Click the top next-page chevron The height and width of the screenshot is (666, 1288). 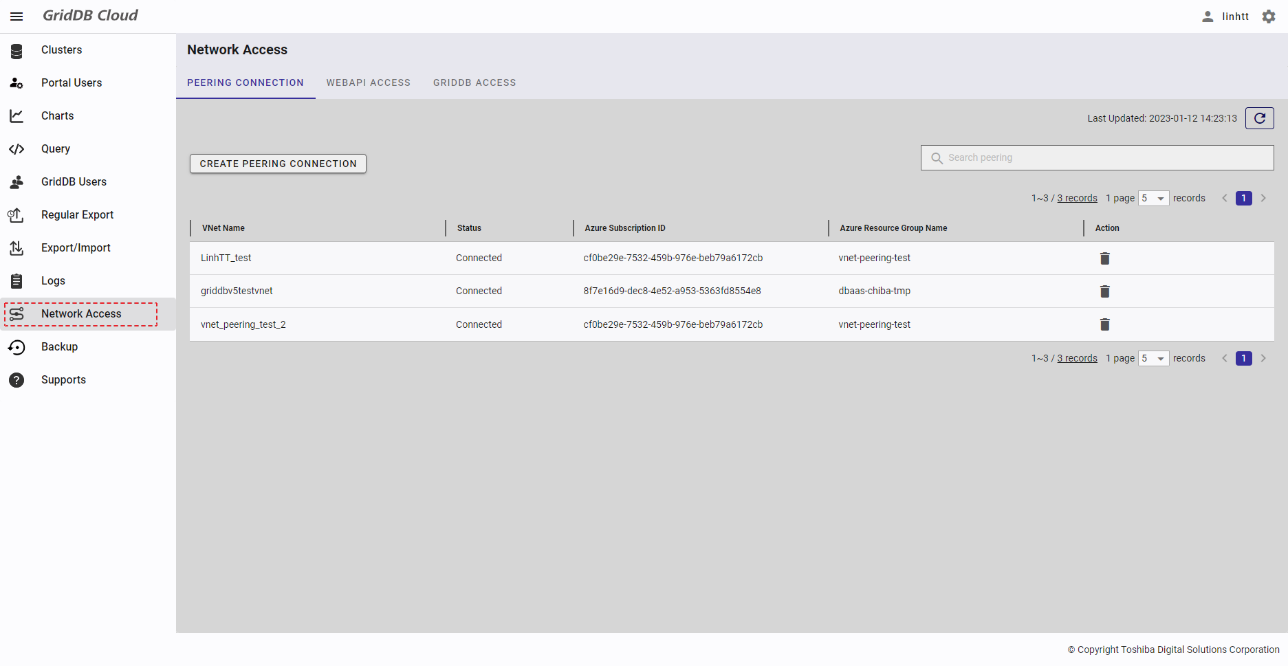point(1263,199)
